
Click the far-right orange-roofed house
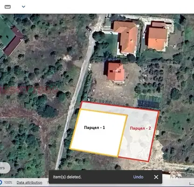tap(157, 36)
